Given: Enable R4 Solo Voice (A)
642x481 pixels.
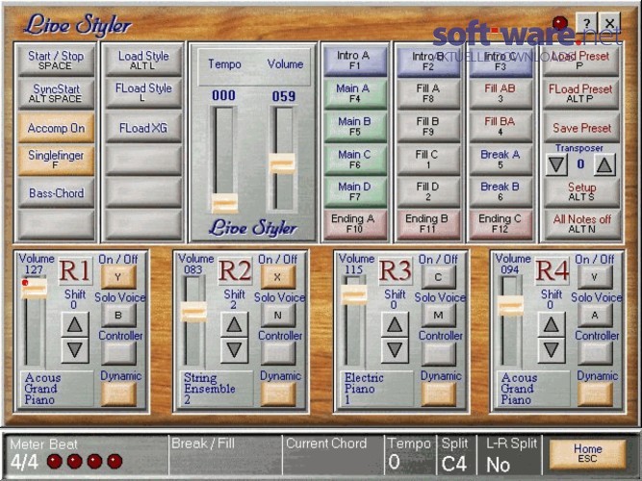Looking at the screenshot, I should [x=595, y=316].
